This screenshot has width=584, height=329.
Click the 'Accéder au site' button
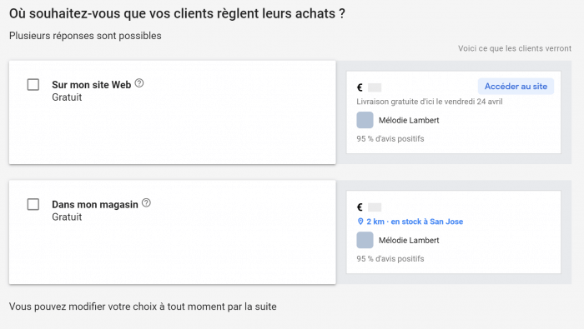point(516,87)
